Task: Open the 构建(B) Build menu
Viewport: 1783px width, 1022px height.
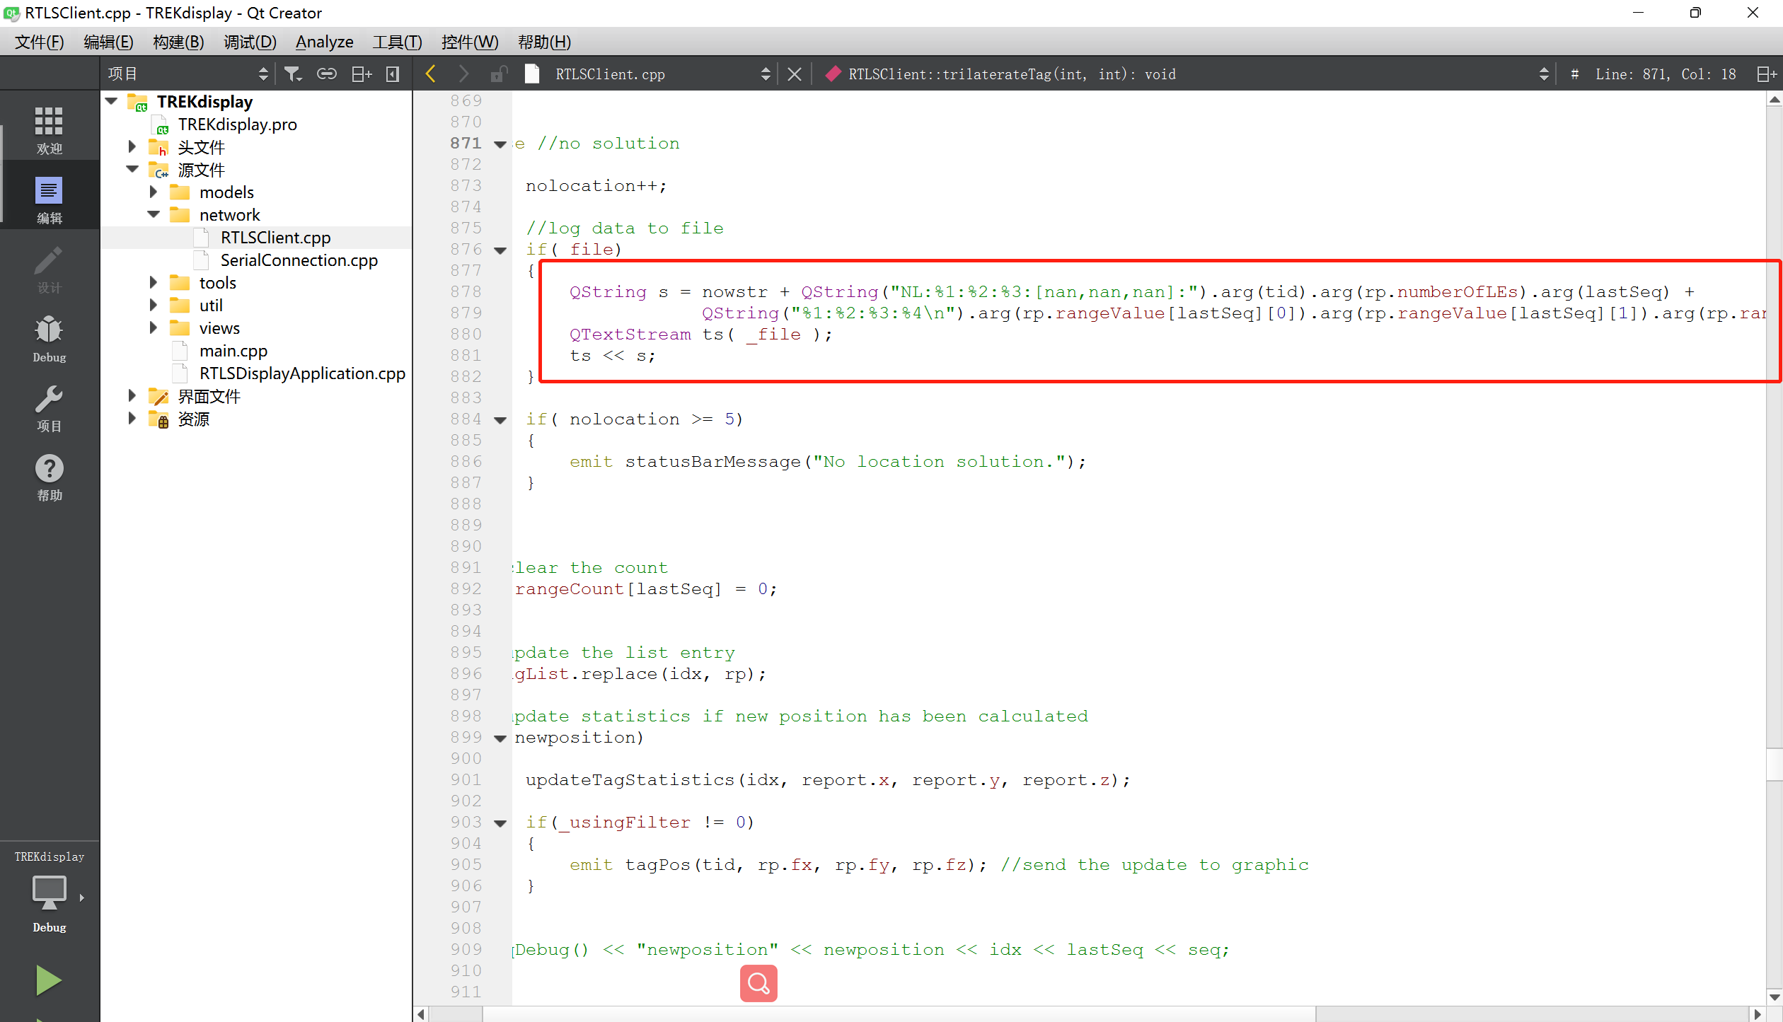Action: pyautogui.click(x=178, y=42)
